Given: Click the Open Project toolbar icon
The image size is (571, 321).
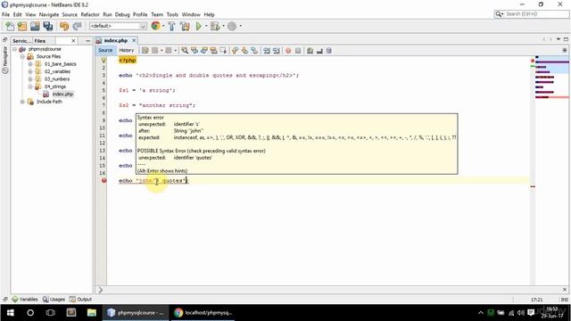Looking at the screenshot, I should point(35,26).
